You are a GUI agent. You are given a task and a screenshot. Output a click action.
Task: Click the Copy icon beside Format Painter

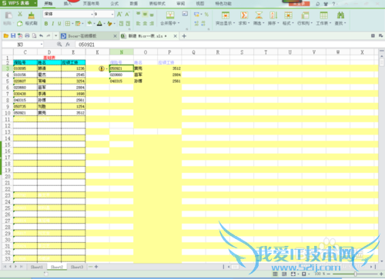(x=20, y=23)
